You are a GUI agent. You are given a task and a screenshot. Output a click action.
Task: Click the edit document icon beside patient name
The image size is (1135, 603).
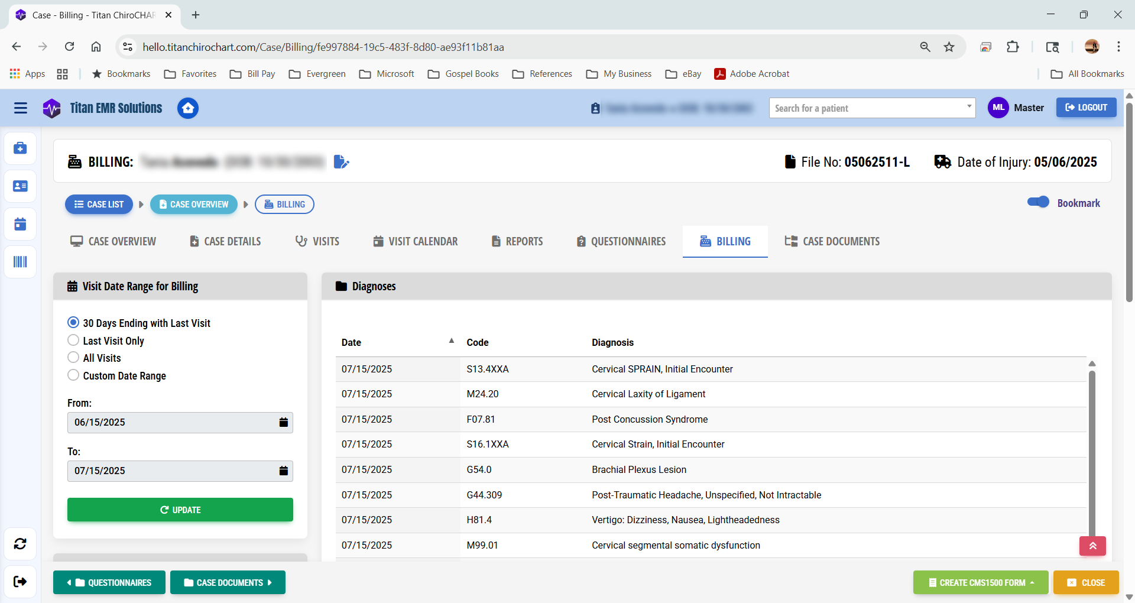pyautogui.click(x=341, y=161)
